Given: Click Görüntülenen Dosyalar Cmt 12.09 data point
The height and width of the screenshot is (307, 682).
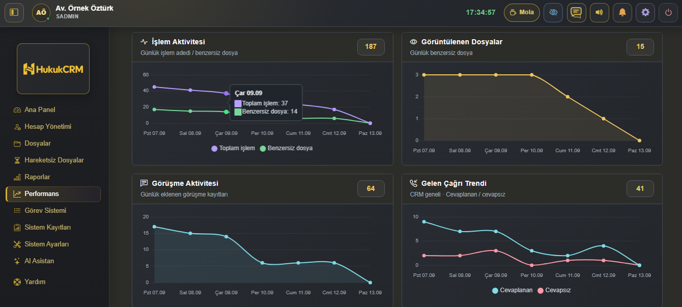Looking at the screenshot, I should [x=604, y=119].
